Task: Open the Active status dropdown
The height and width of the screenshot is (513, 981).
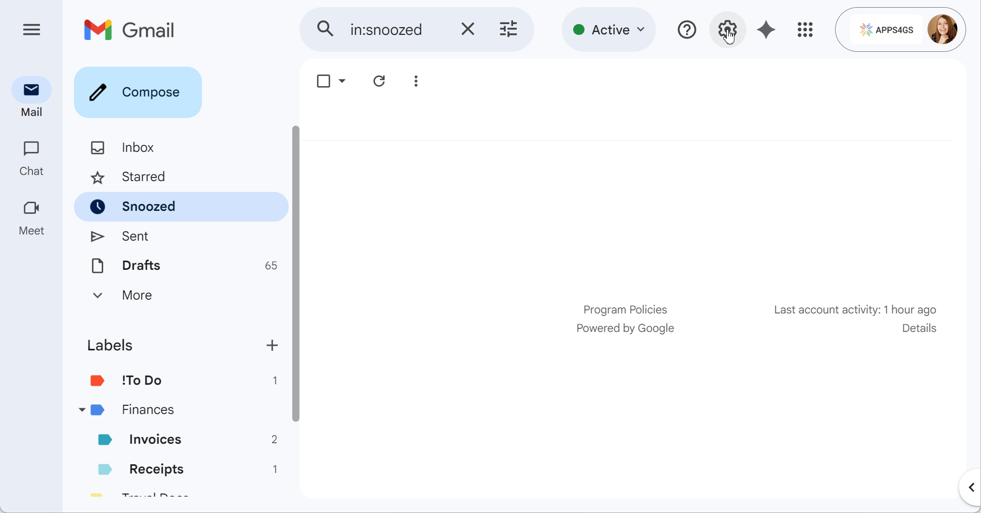Action: (608, 29)
